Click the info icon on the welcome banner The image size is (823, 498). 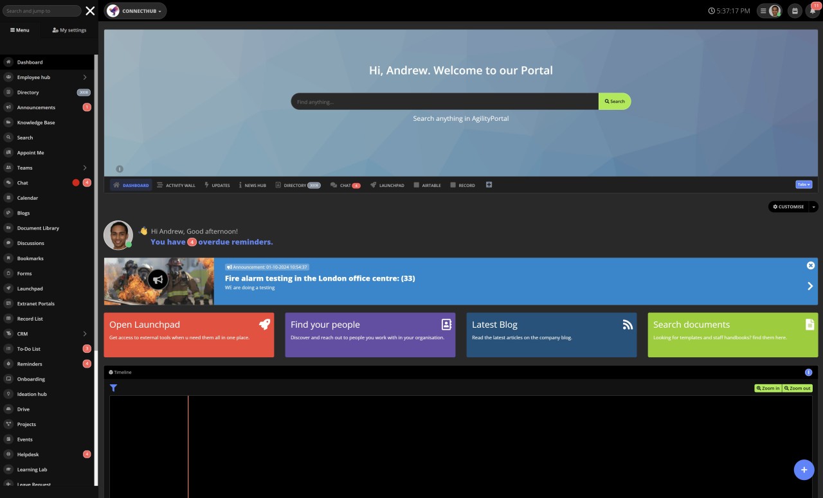coord(120,168)
